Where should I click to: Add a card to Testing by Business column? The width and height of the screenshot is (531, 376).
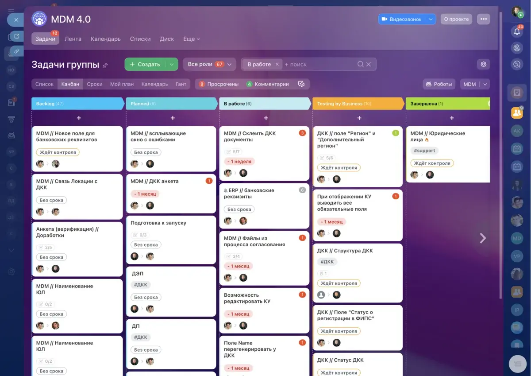click(359, 118)
